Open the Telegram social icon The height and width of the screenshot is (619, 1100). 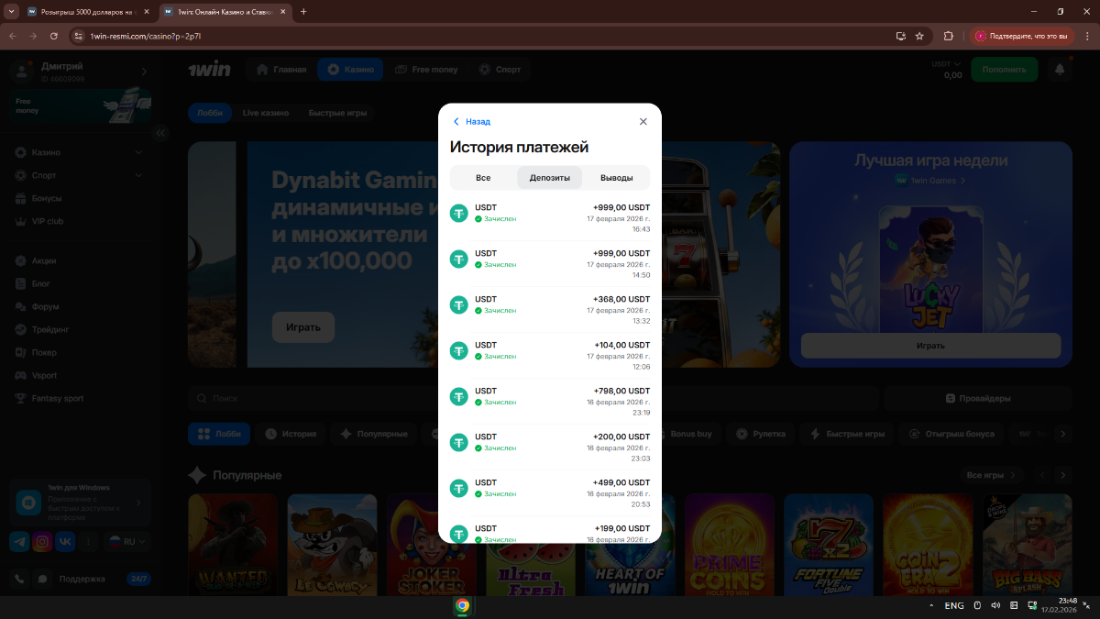pyautogui.click(x=19, y=542)
